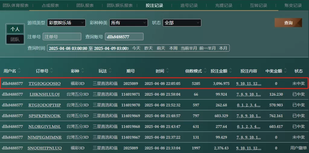This screenshot has height=153, width=309.
Task: Sort by 投注金额 column sort icon
Action: [230, 71]
